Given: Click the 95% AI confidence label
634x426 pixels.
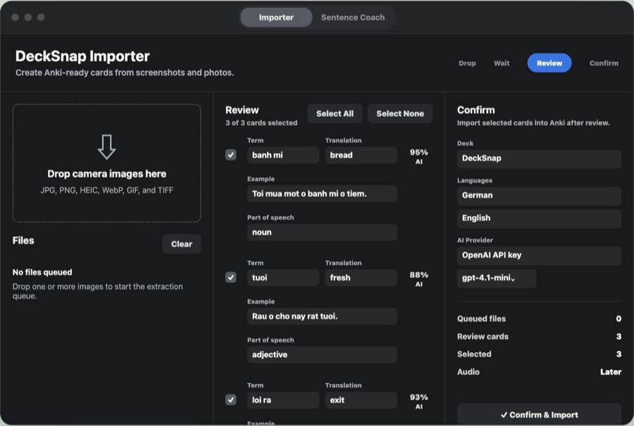Looking at the screenshot, I should pyautogui.click(x=419, y=157).
